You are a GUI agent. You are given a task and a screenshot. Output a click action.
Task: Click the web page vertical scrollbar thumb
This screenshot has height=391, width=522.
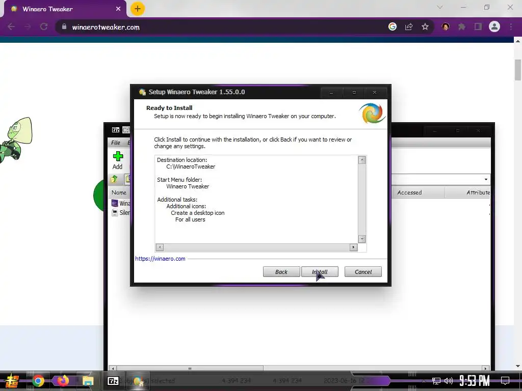click(518, 69)
